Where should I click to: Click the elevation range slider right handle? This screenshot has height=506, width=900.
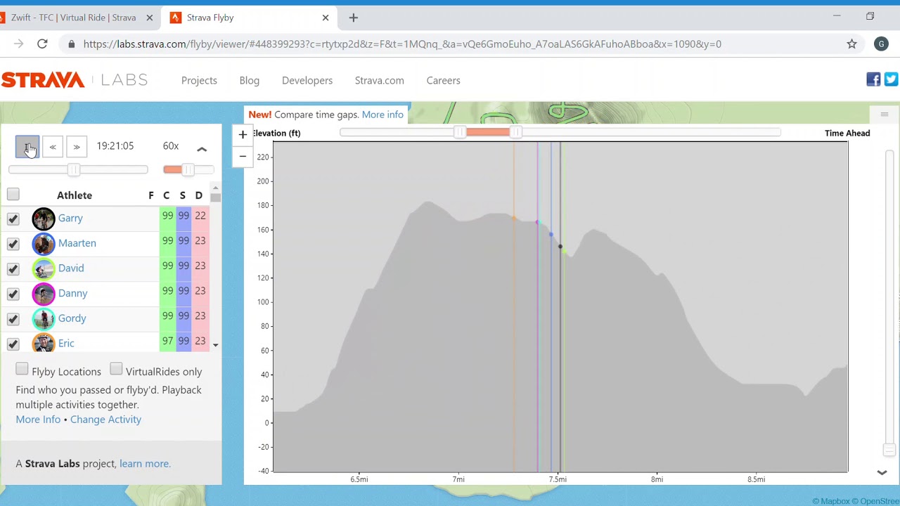tap(515, 133)
